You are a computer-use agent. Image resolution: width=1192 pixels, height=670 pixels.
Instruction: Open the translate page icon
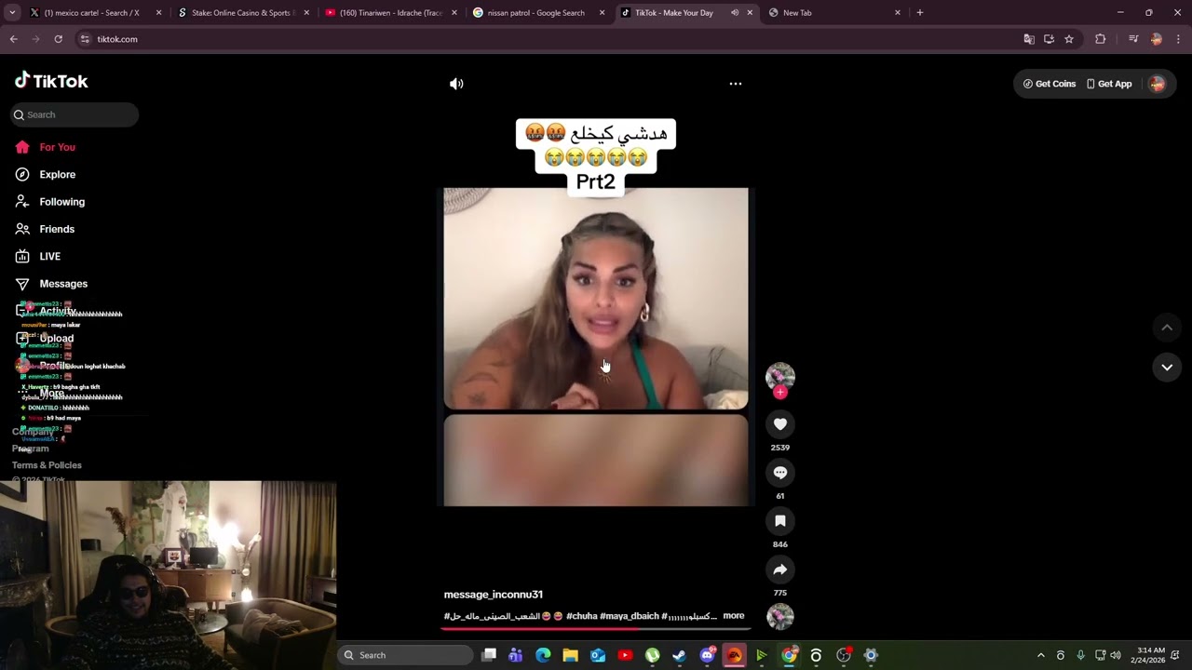pyautogui.click(x=1029, y=39)
